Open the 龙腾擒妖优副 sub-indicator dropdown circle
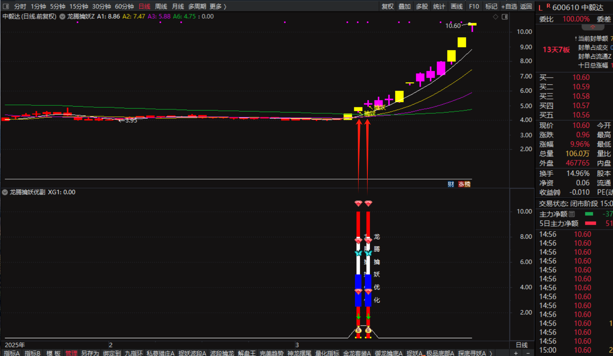The height and width of the screenshot is (356, 613). 5,192
